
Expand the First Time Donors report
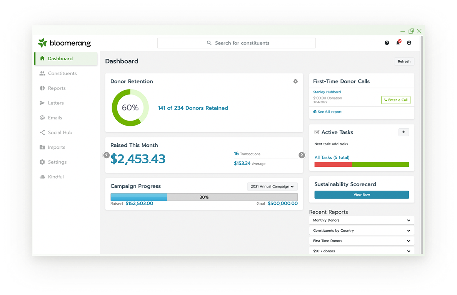(x=361, y=241)
